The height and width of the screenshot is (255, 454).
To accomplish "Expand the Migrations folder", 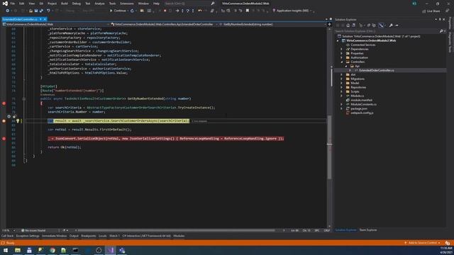I will click(341, 79).
